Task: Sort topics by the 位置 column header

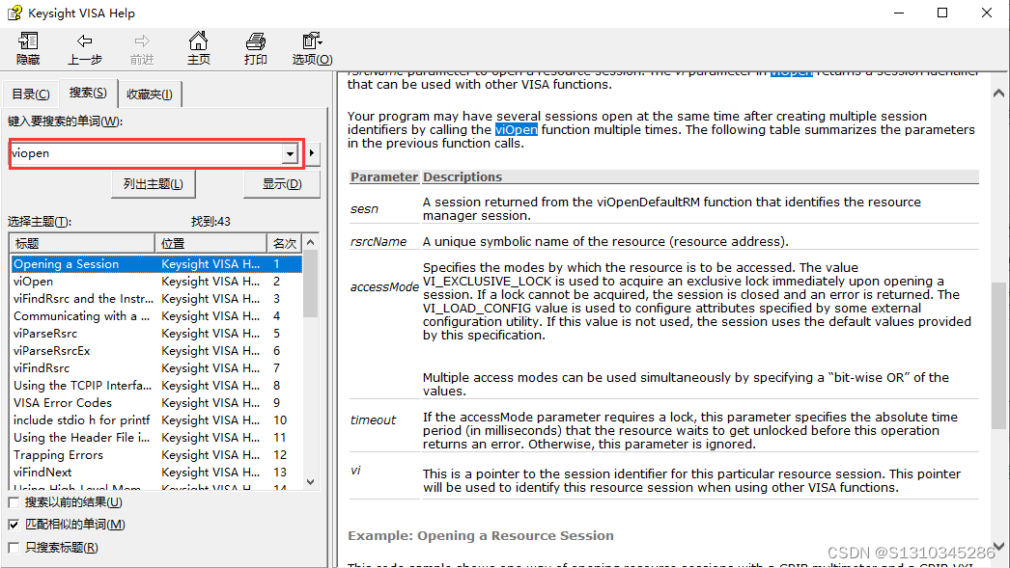Action: [x=210, y=243]
